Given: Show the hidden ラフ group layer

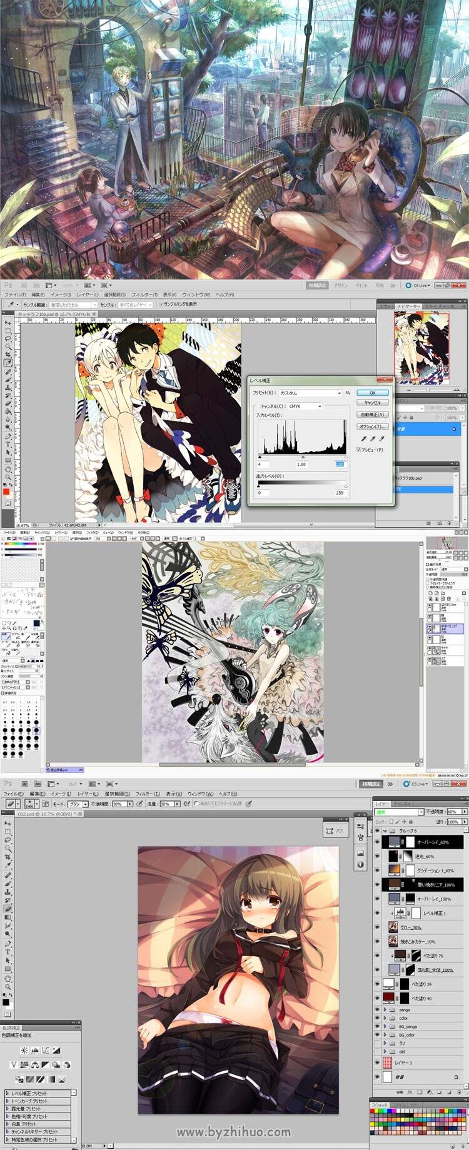Looking at the screenshot, I should [x=377, y=1043].
